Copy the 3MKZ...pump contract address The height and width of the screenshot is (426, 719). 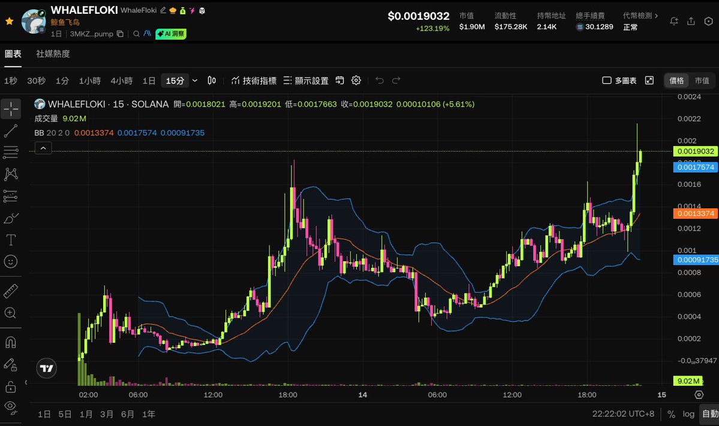[120, 34]
